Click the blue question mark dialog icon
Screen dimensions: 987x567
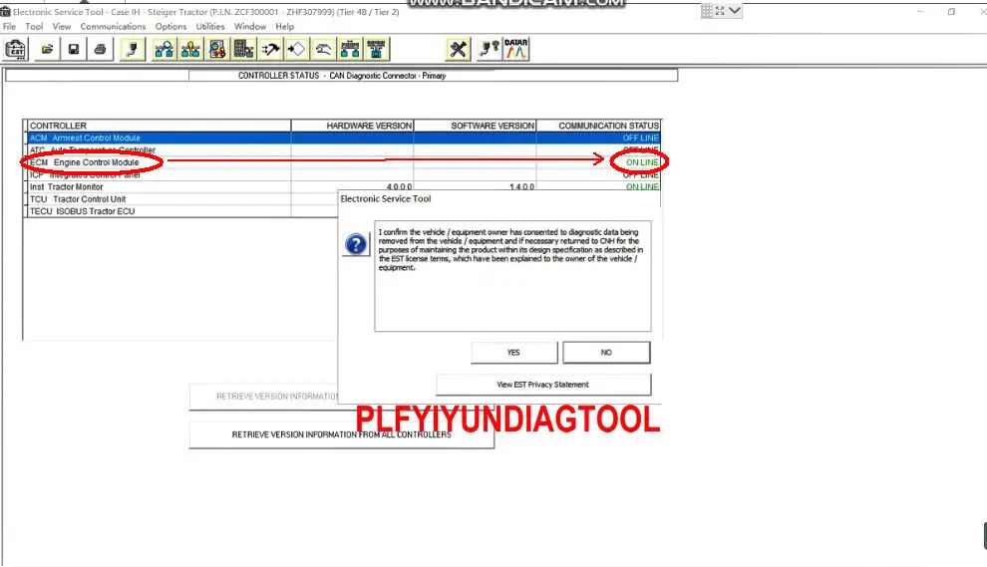356,244
